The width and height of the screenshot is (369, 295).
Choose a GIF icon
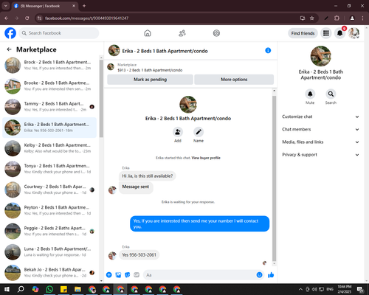coord(137,275)
